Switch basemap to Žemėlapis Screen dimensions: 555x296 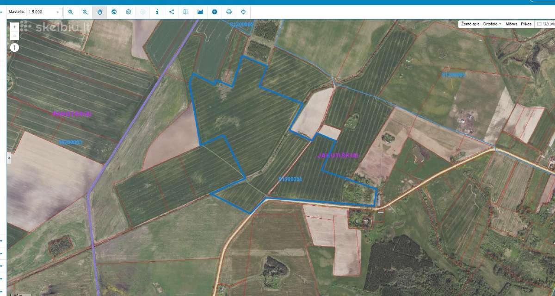(470, 24)
